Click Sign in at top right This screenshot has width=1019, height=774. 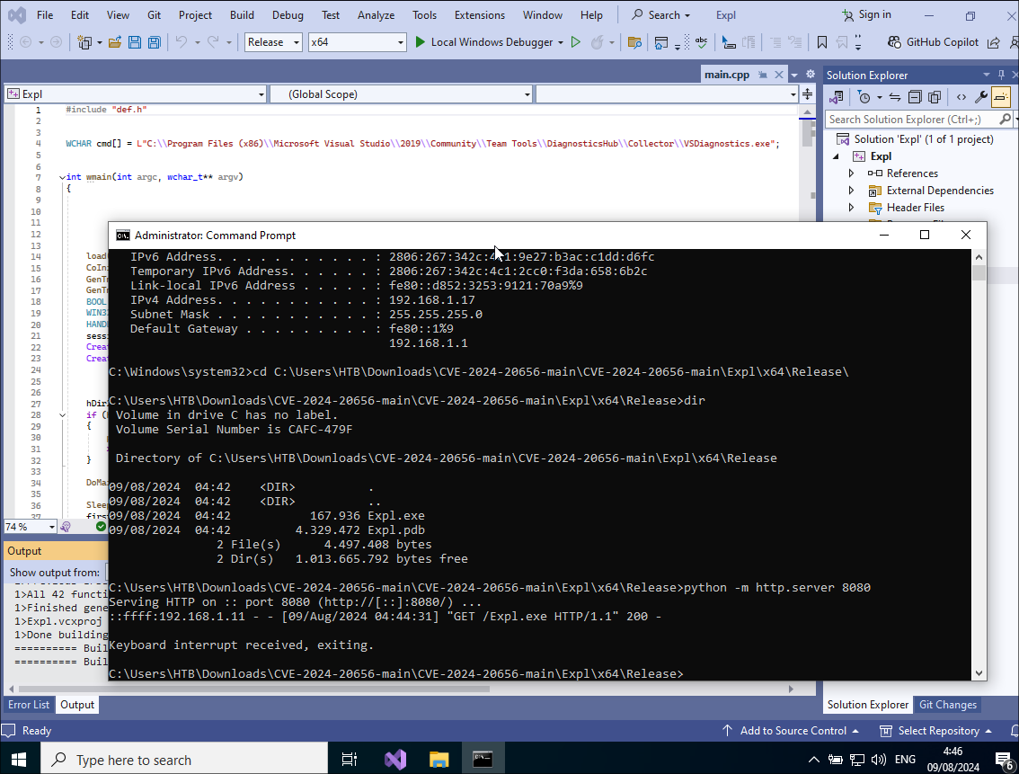pos(866,14)
